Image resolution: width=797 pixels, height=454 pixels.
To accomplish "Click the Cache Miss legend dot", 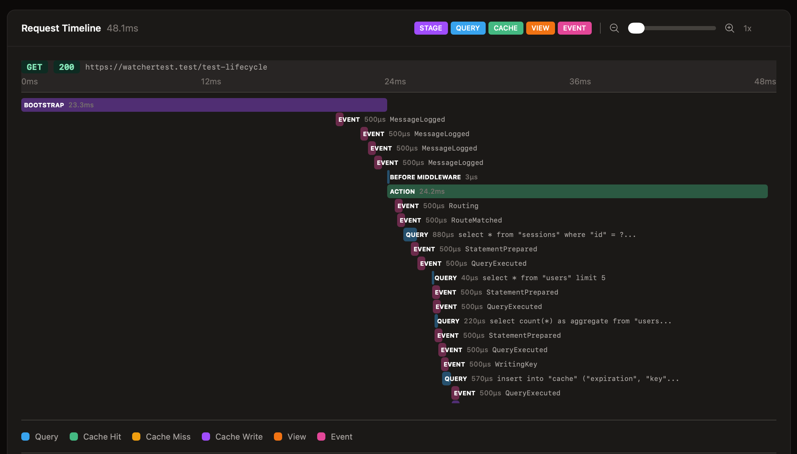I will [x=136, y=437].
